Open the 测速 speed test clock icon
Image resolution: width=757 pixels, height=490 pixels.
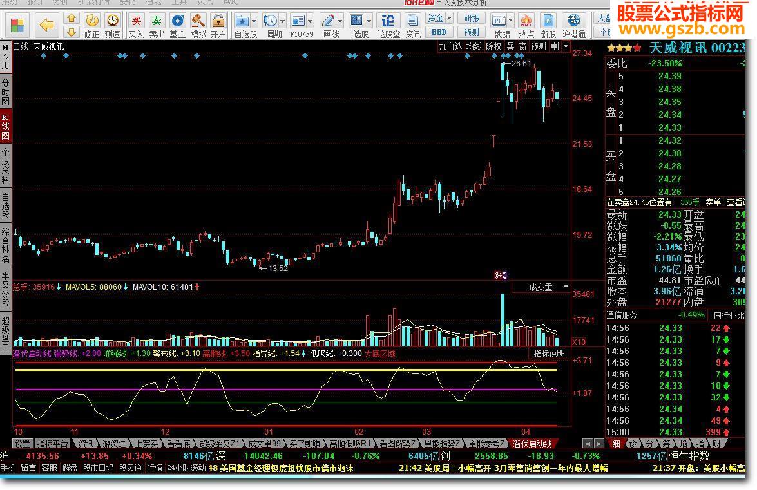(113, 26)
